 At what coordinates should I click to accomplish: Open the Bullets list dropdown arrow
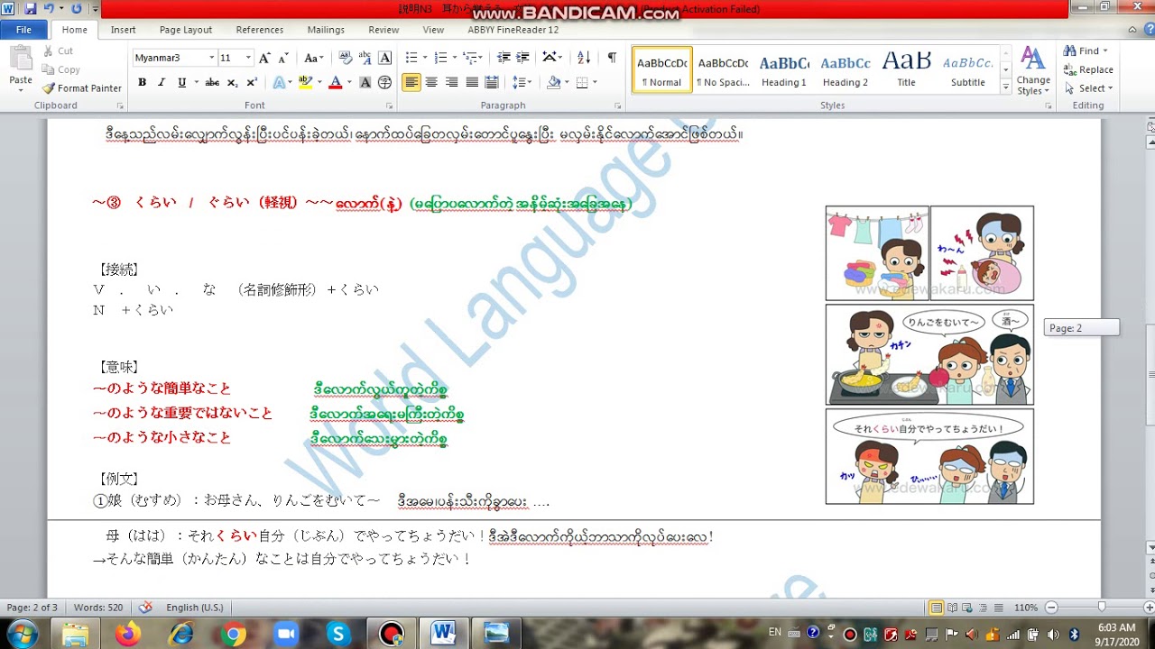pyautogui.click(x=424, y=58)
